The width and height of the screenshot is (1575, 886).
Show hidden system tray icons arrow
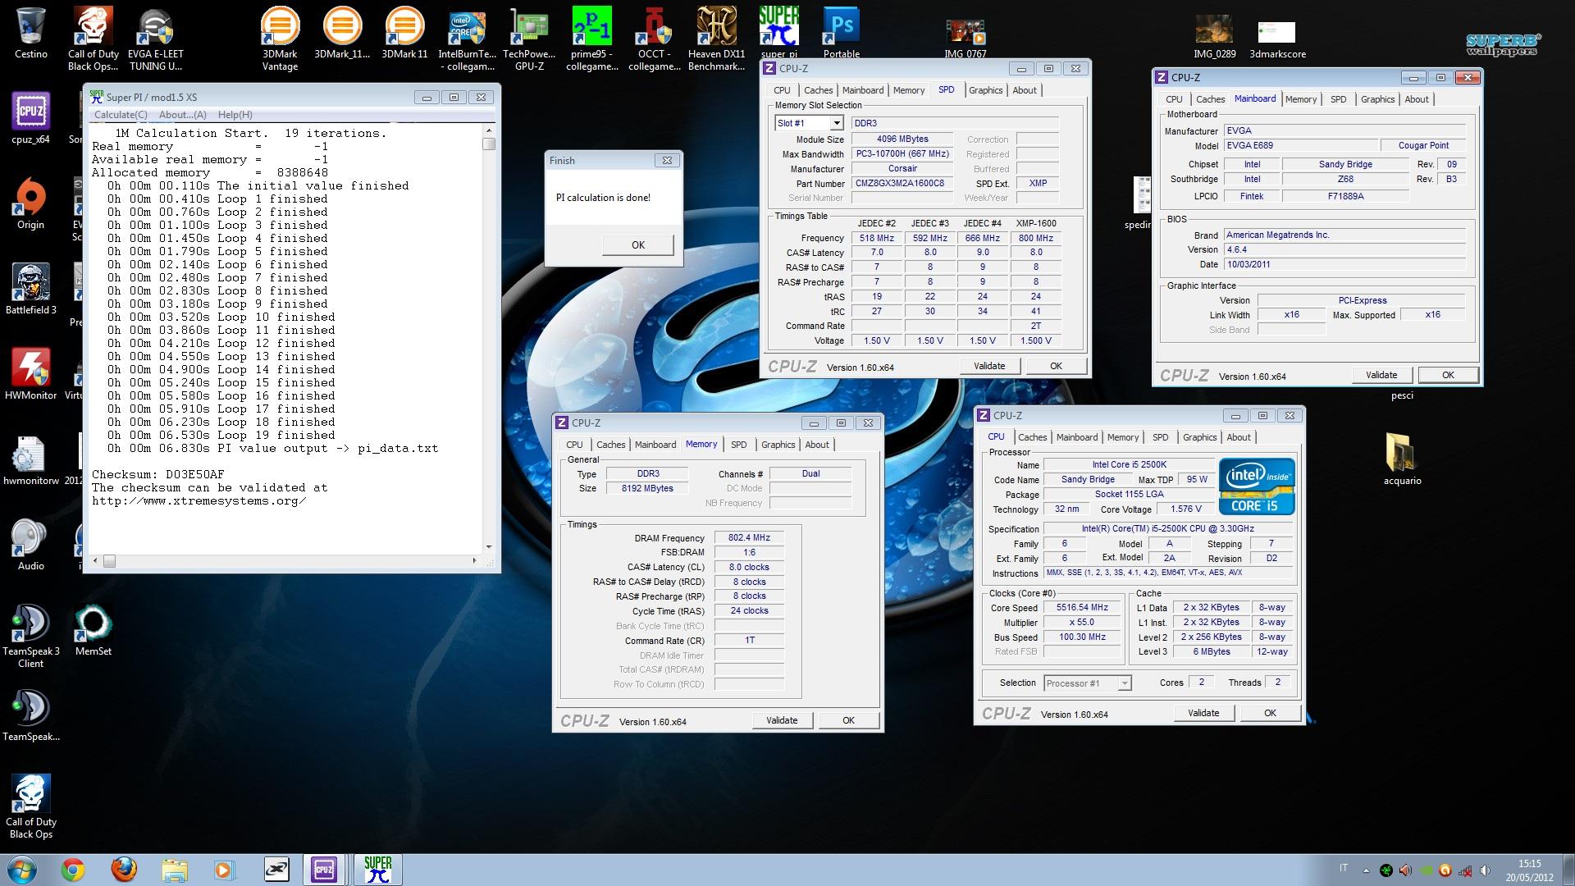pos(1366,870)
